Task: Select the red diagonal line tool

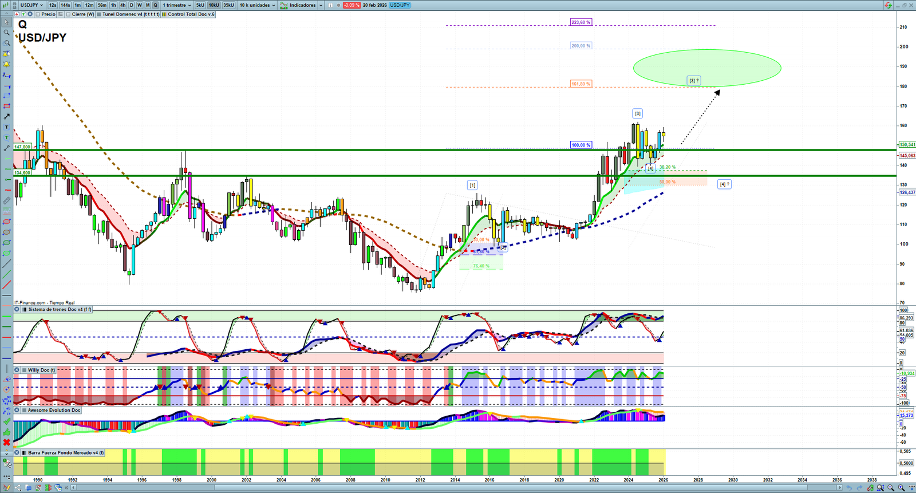Action: tap(6, 285)
